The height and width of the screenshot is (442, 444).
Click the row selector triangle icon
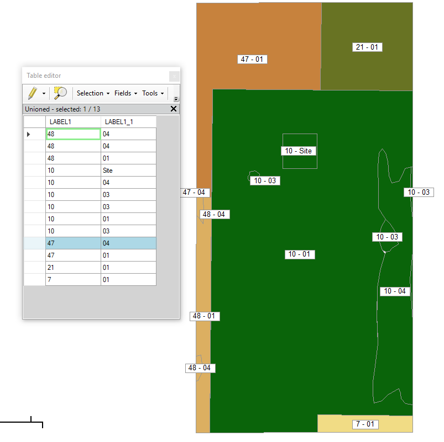pyautogui.click(x=28, y=134)
